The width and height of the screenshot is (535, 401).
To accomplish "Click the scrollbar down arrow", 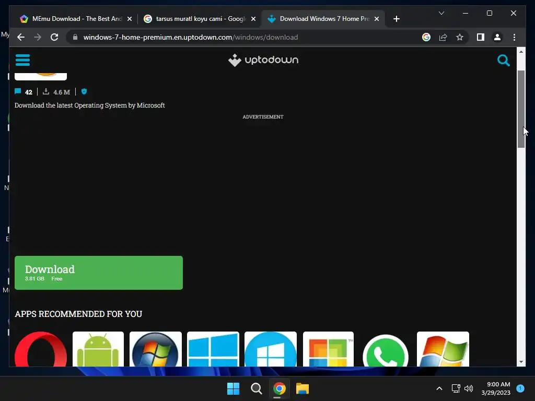I will coord(521,362).
